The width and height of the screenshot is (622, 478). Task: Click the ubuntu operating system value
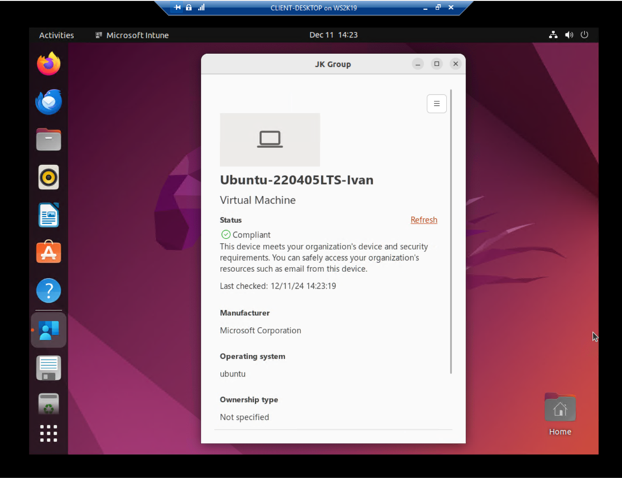click(233, 373)
